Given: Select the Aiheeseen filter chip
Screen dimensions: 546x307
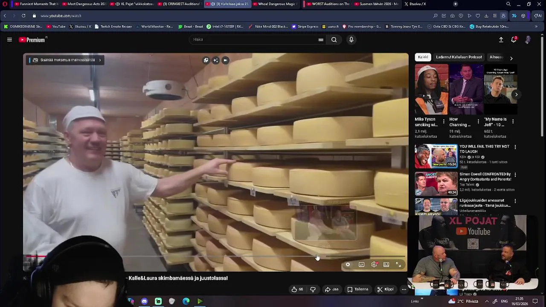Looking at the screenshot, I should pos(496,57).
